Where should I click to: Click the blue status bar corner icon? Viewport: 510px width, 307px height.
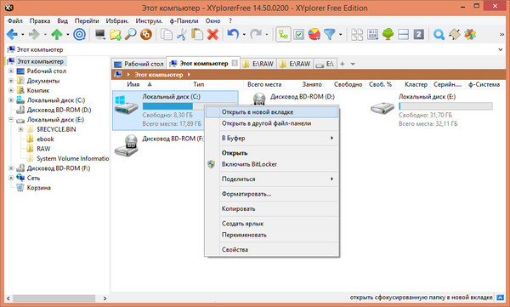coord(500,298)
